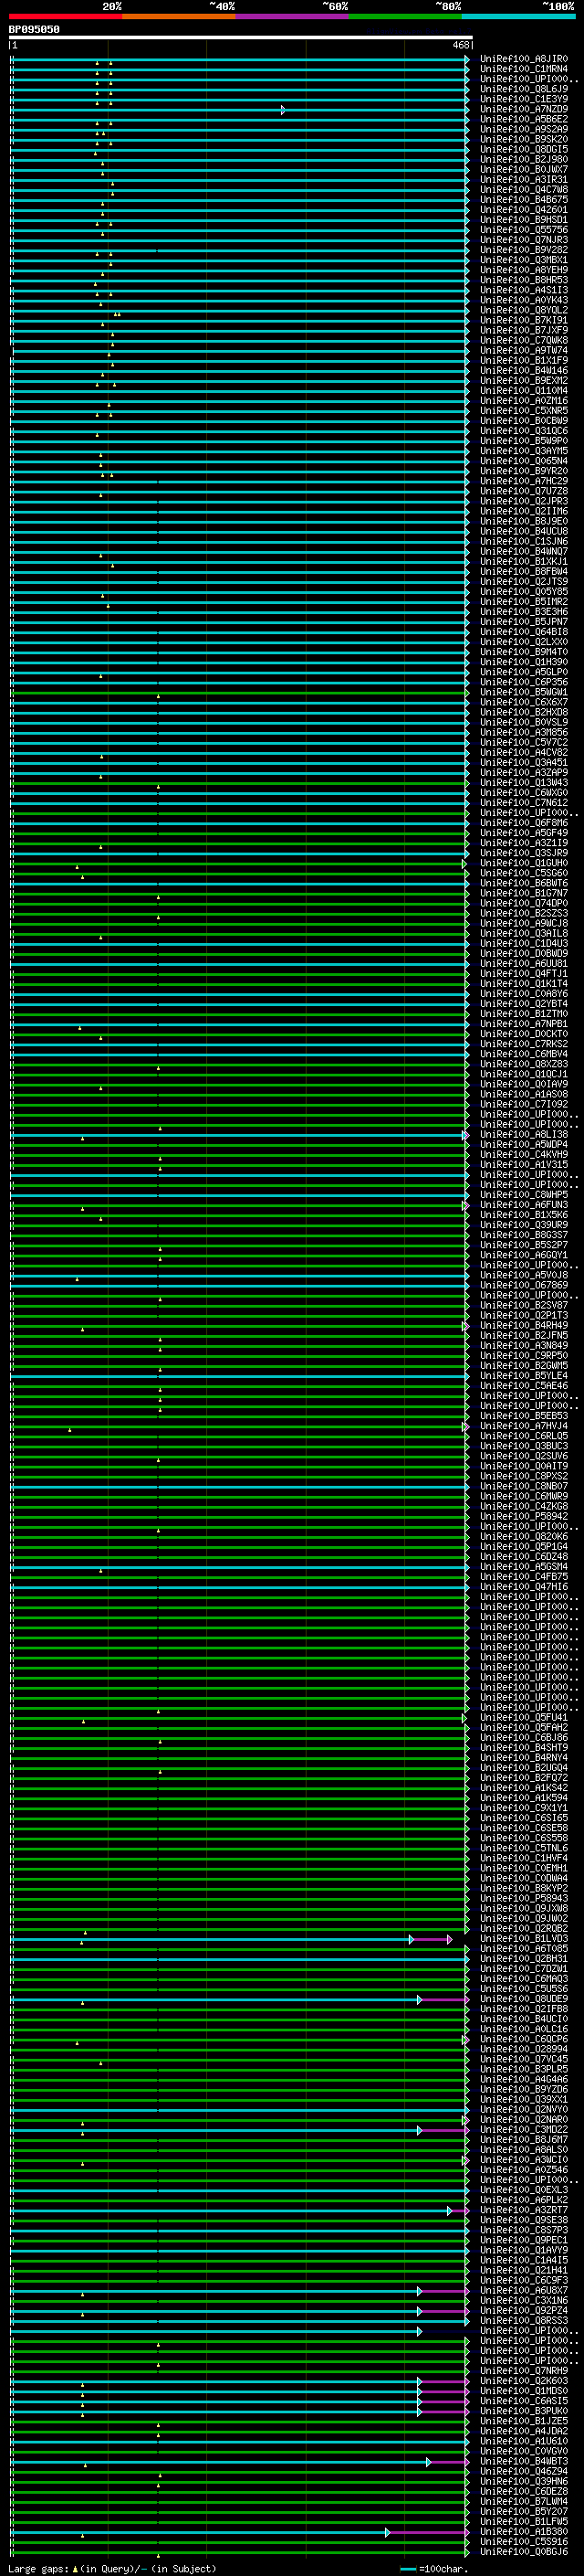The width and height of the screenshot is (584, 2576).
Task: Click the cyan ~100% identity color band
Action: 518,16
